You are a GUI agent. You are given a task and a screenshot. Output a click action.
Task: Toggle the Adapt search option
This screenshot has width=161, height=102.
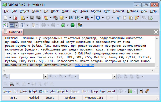pyautogui.click(x=33, y=91)
